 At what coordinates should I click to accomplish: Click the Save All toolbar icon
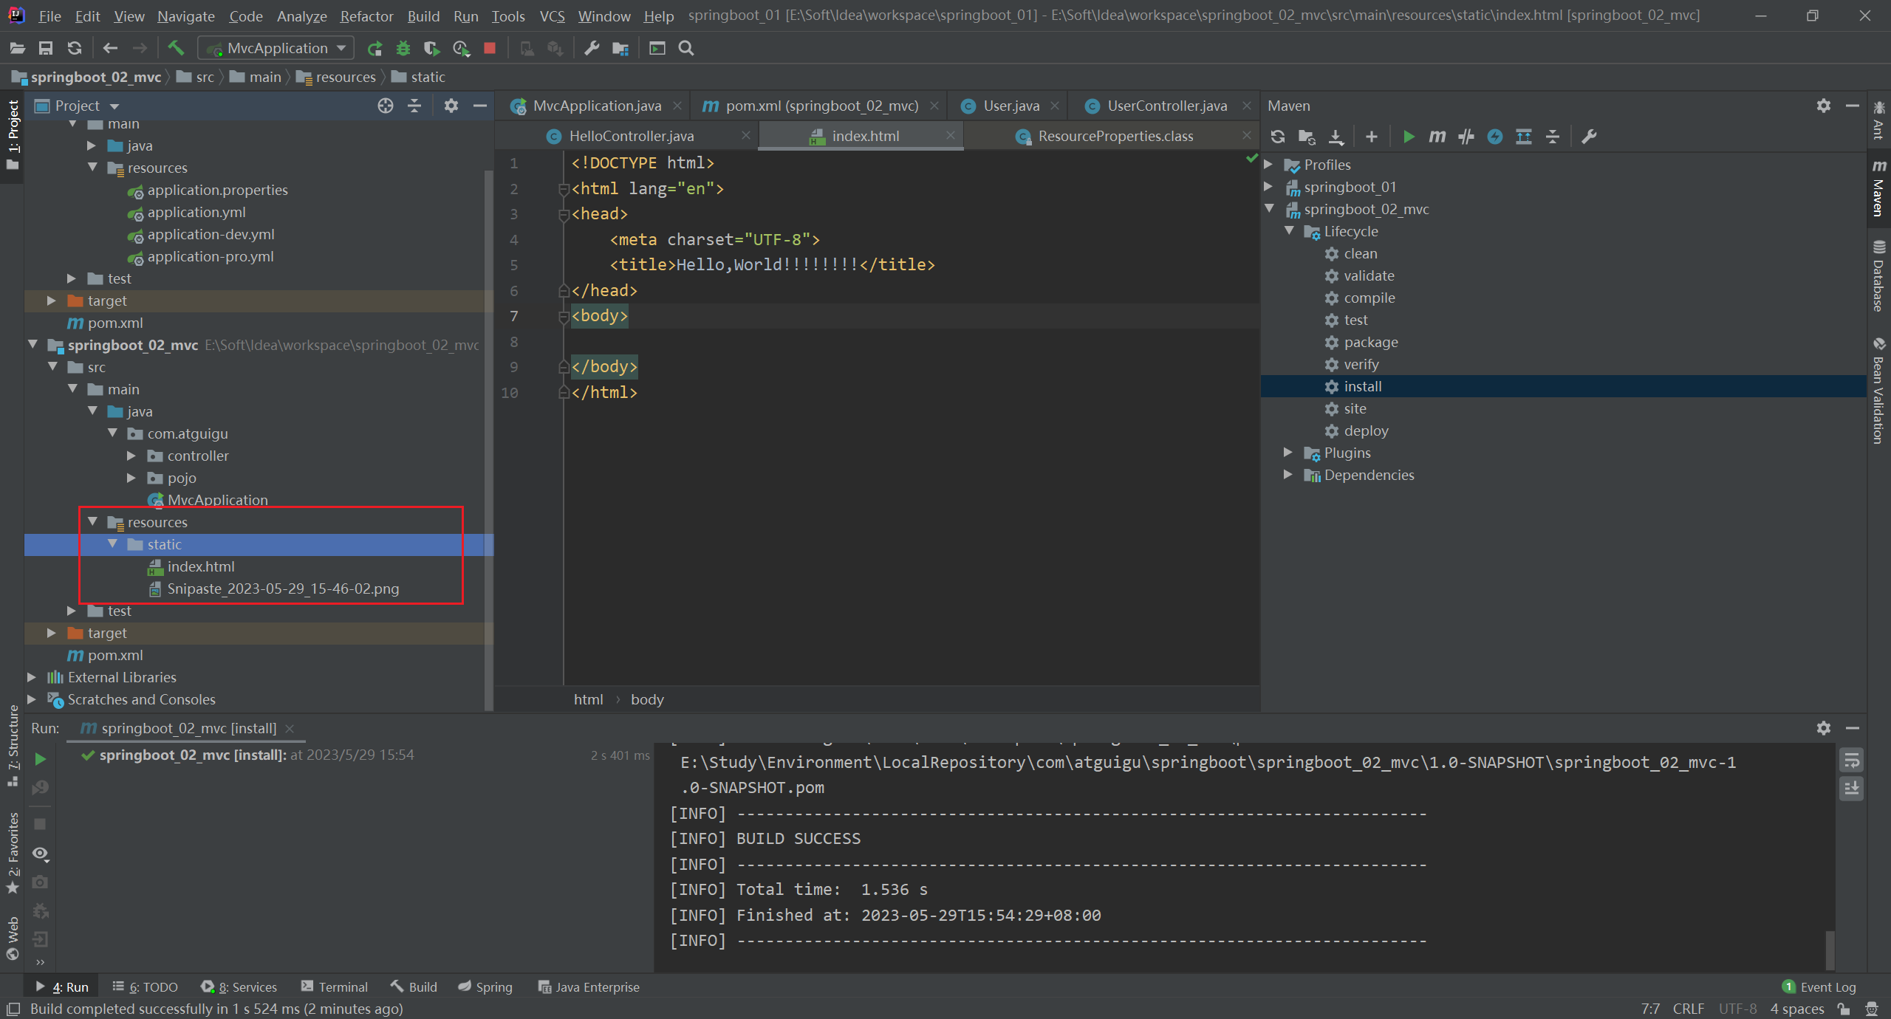point(46,48)
